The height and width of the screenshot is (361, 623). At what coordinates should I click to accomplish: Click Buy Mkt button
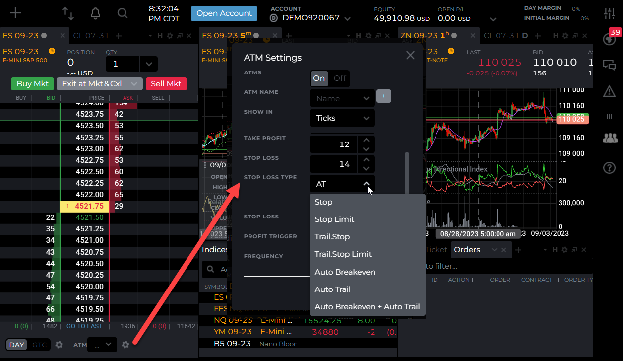(x=32, y=84)
